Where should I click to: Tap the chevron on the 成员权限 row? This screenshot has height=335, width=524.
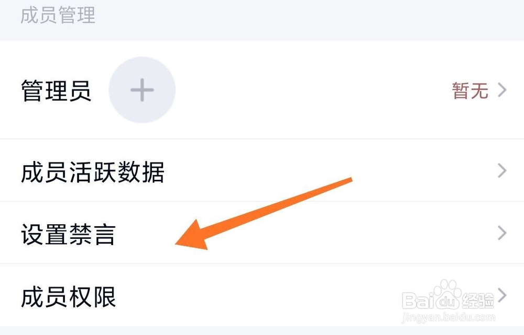point(503,295)
